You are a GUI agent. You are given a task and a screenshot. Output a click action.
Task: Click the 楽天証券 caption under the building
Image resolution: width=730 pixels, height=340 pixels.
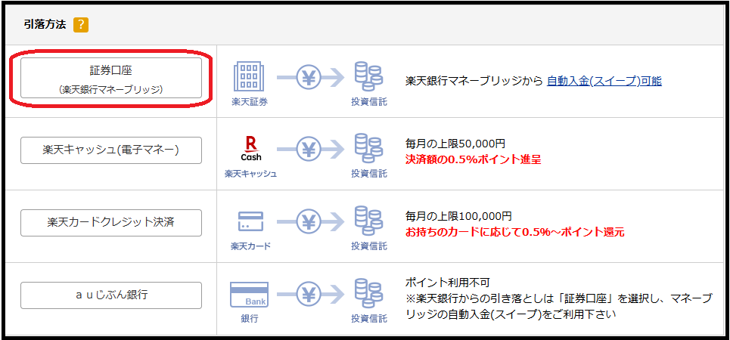(x=250, y=102)
